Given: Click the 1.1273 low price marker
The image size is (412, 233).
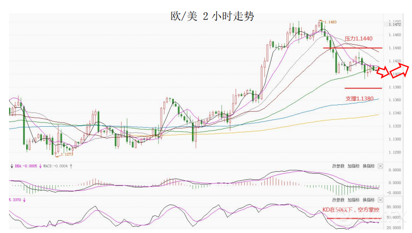Looking at the screenshot, I should click(67, 154).
